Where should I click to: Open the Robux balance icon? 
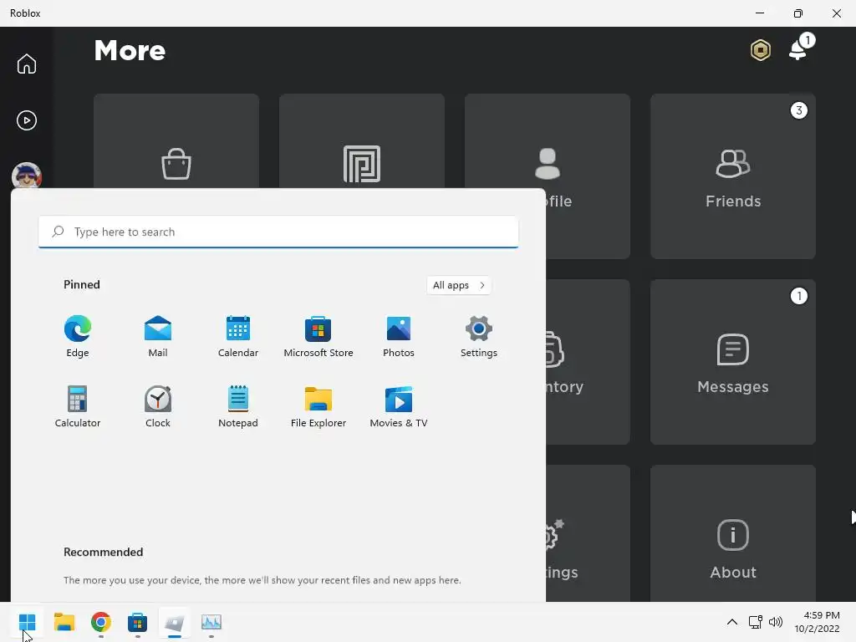761,50
